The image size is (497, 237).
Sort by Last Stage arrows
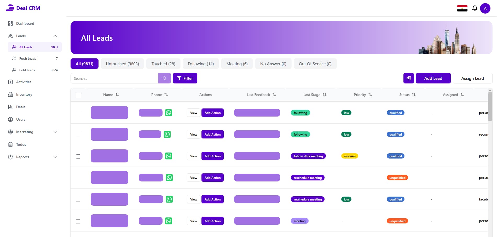coord(325,95)
